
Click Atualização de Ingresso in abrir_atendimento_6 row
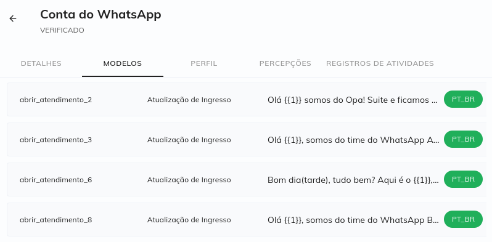pyautogui.click(x=189, y=180)
